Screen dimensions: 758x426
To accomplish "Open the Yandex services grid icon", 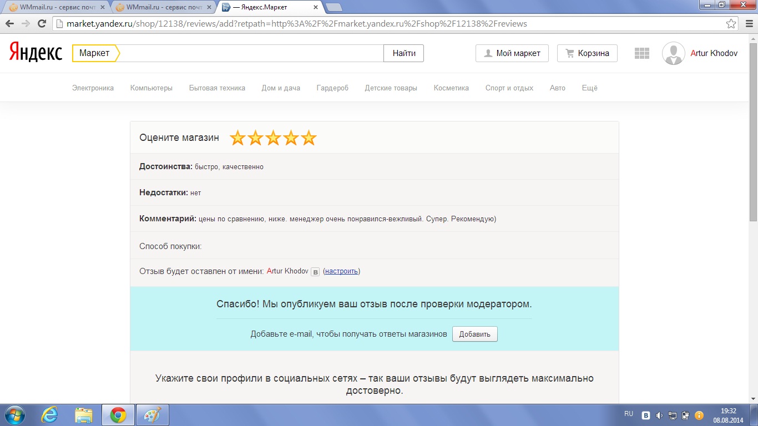I will pos(642,53).
